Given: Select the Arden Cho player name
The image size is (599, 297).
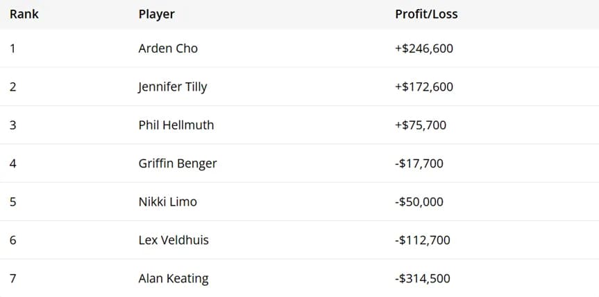Looking at the screenshot, I should click(x=168, y=48).
